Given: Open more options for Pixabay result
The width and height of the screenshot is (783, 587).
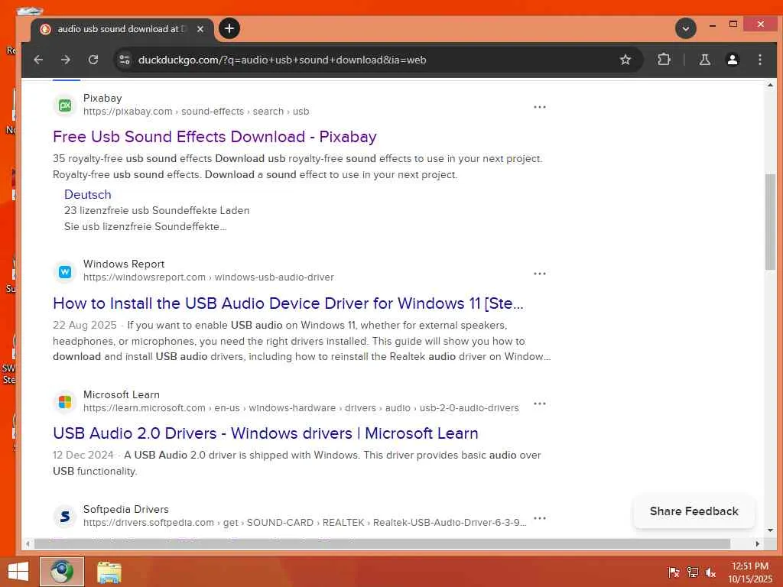Looking at the screenshot, I should coord(540,107).
